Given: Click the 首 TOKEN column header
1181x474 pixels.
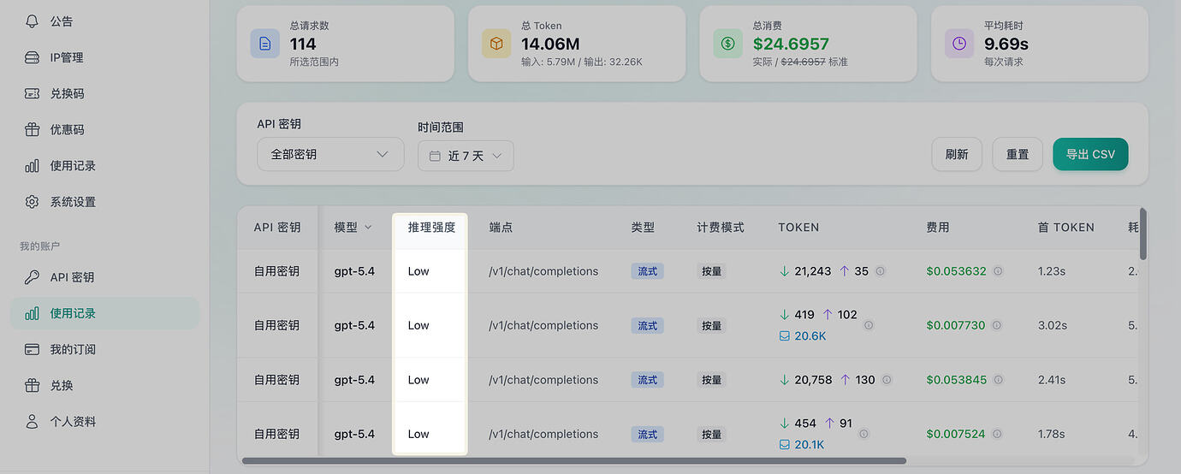Looking at the screenshot, I should (x=1065, y=228).
